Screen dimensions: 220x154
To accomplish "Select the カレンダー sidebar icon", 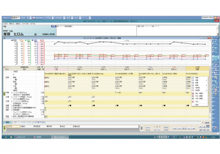I will pyautogui.click(x=216, y=57).
